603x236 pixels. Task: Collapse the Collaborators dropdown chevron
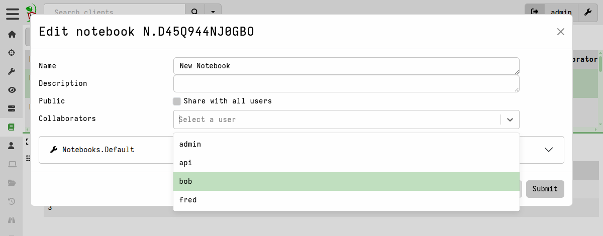point(510,120)
